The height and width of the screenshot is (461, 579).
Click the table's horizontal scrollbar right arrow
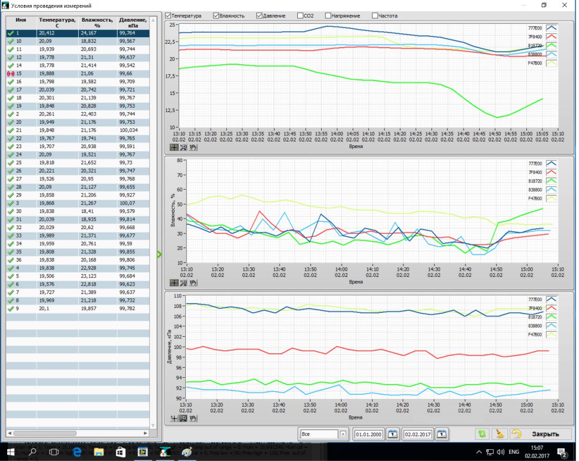[x=146, y=433]
